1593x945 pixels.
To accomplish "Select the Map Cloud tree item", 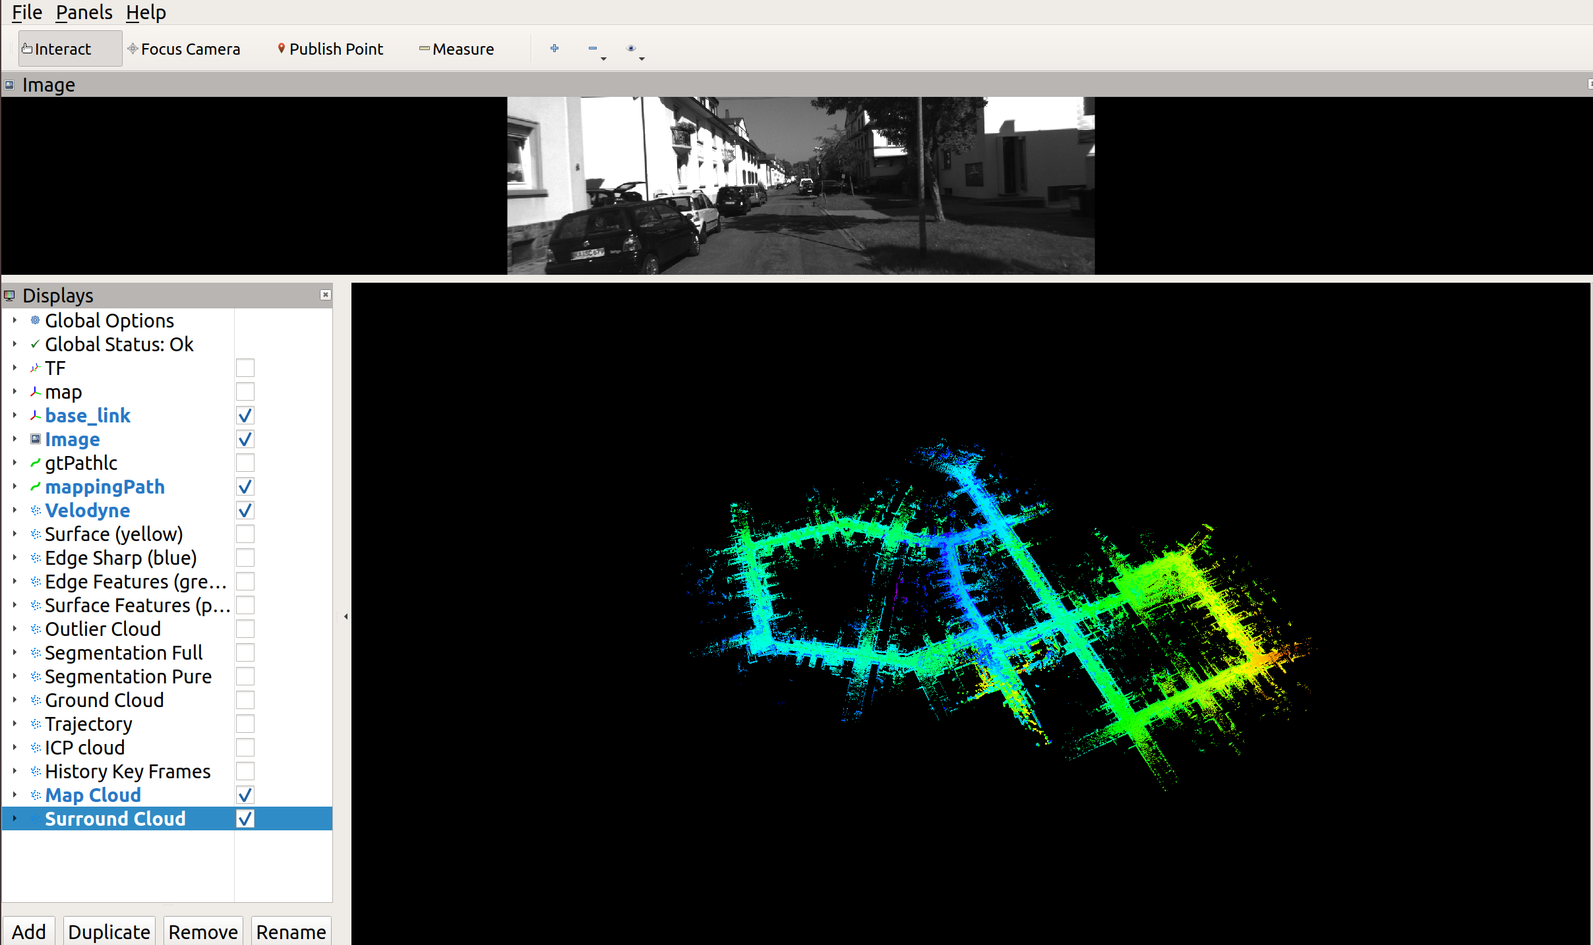I will click(x=94, y=794).
